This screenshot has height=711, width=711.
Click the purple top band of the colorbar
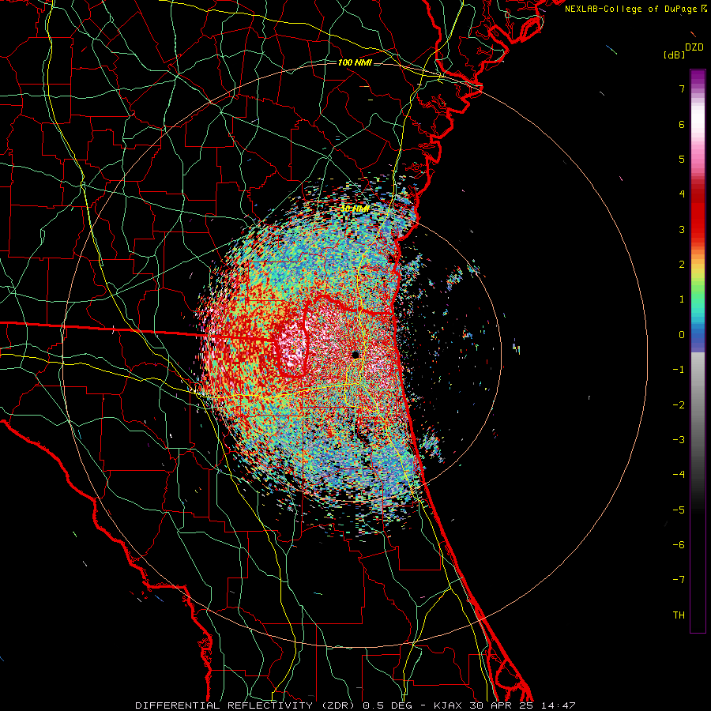(x=698, y=77)
